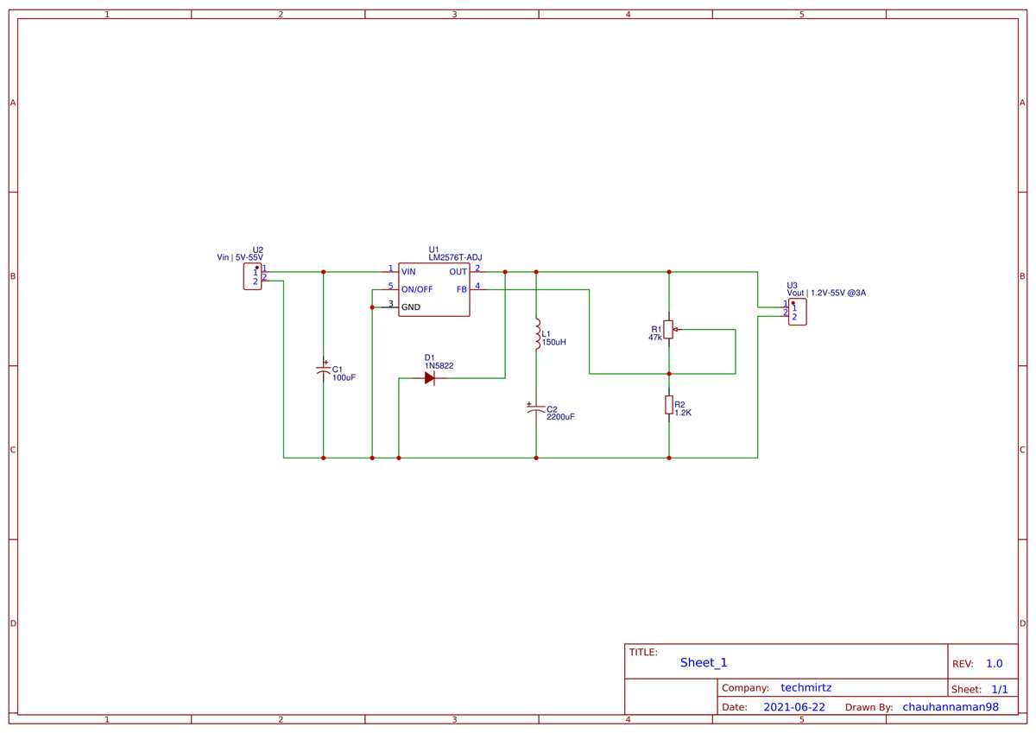This screenshot has height=733, width=1036.
Task: Select the U3 output connector symbol
Action: coord(798,312)
